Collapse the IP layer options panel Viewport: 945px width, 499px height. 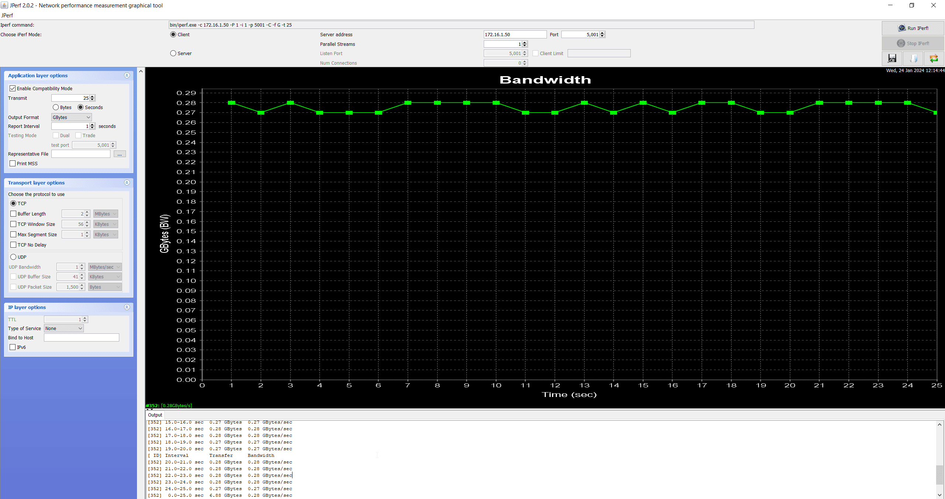(127, 307)
